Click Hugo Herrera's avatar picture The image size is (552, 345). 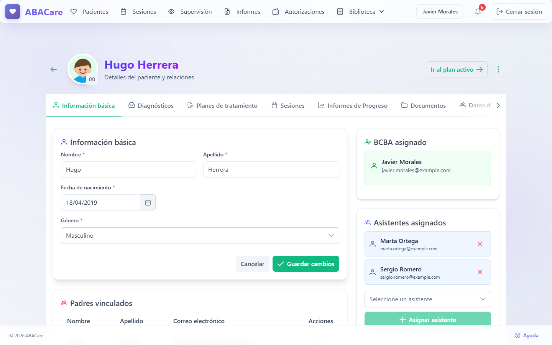82,69
